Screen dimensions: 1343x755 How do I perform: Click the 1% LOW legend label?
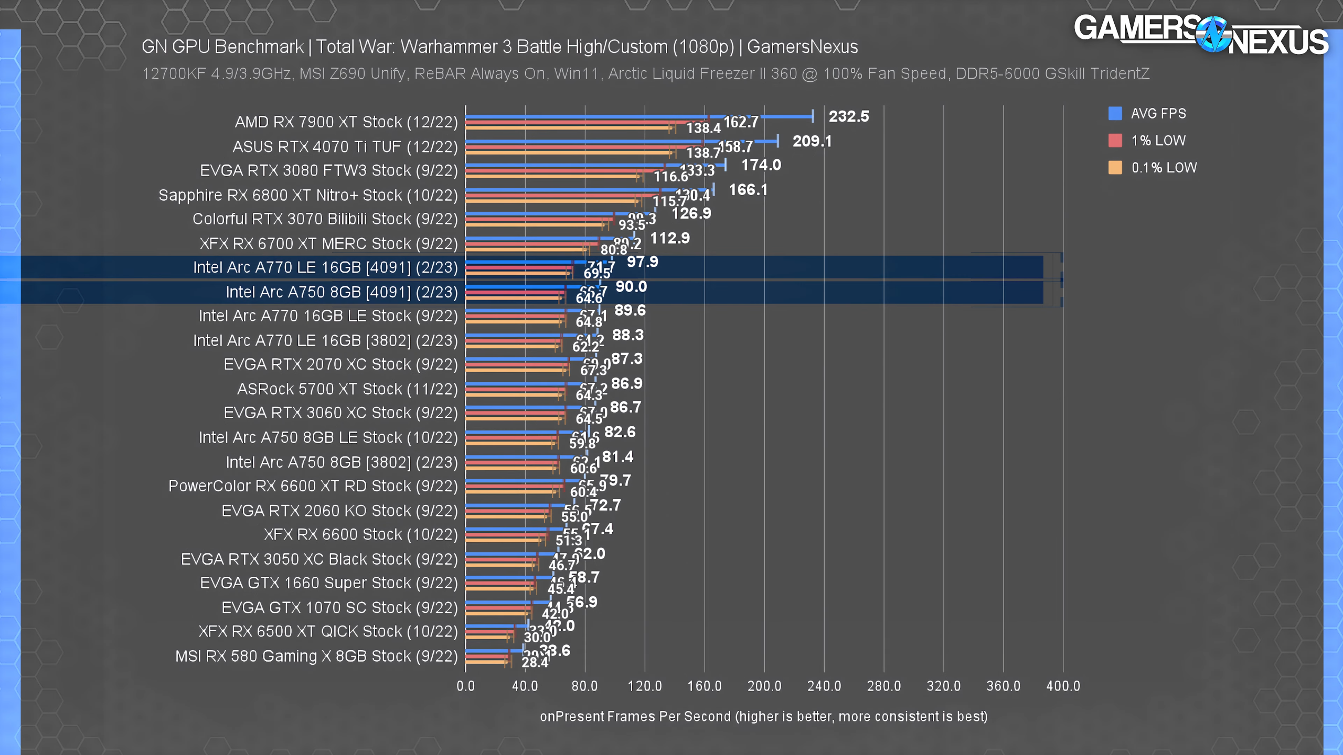(x=1158, y=141)
